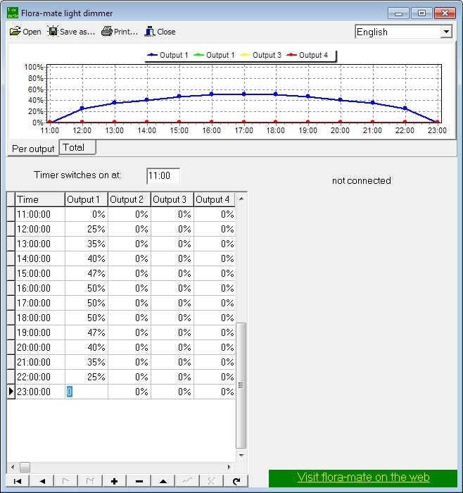Go to previous record in navigator
463x493 pixels.
tap(42, 481)
